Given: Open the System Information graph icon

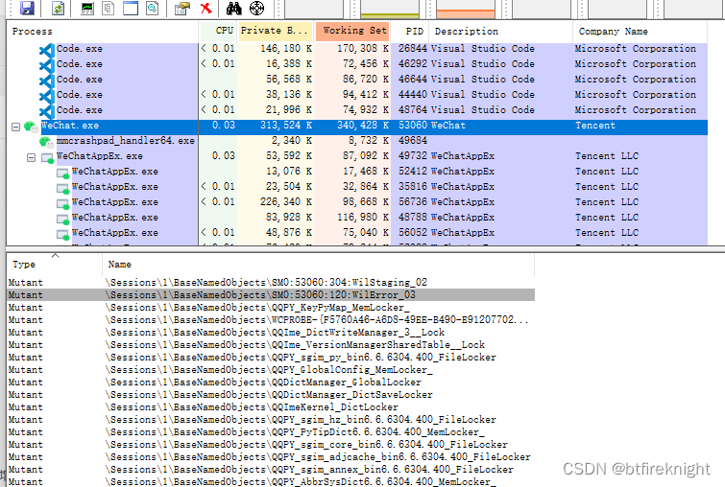Looking at the screenshot, I should 87,8.
